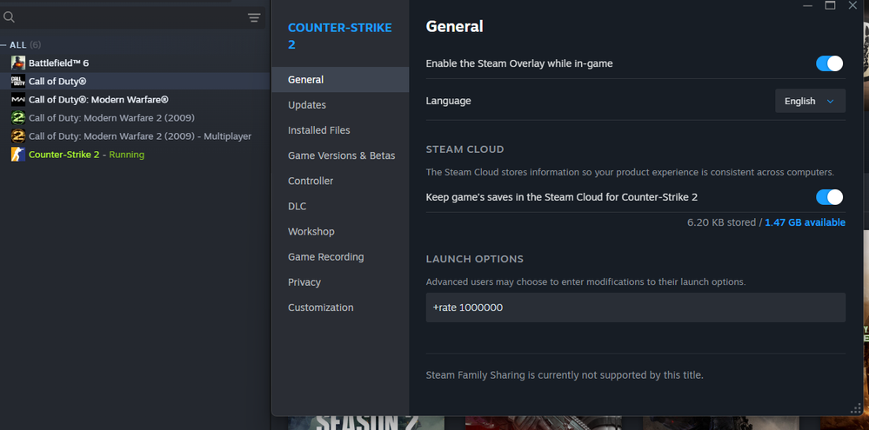Click the Modern Warfare MW game icon
869x430 pixels.
[x=18, y=100]
